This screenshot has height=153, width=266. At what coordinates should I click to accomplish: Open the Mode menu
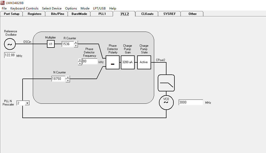coord(85,8)
